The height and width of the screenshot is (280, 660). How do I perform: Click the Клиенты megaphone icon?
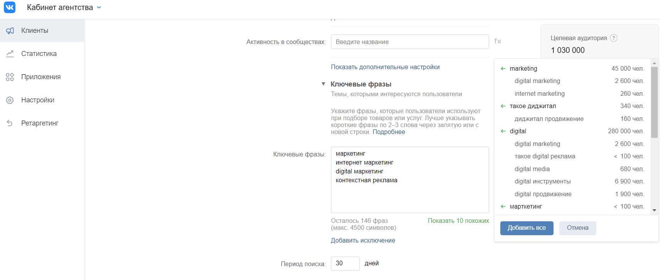point(10,31)
